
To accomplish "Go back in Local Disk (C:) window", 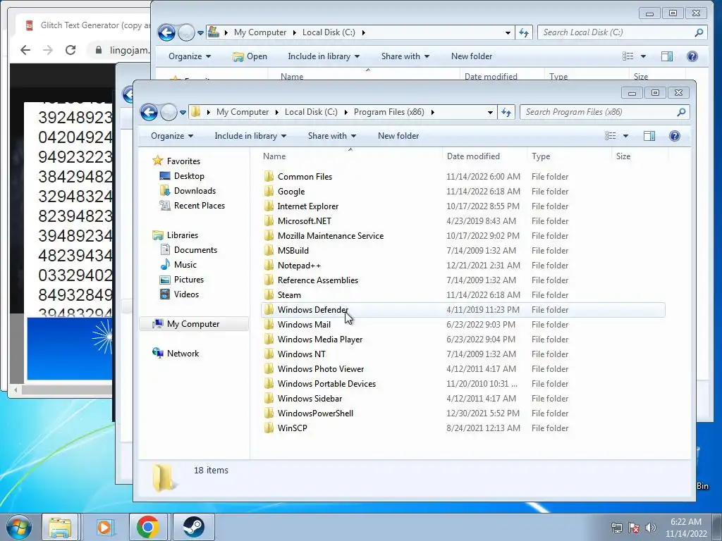I will coord(166,32).
